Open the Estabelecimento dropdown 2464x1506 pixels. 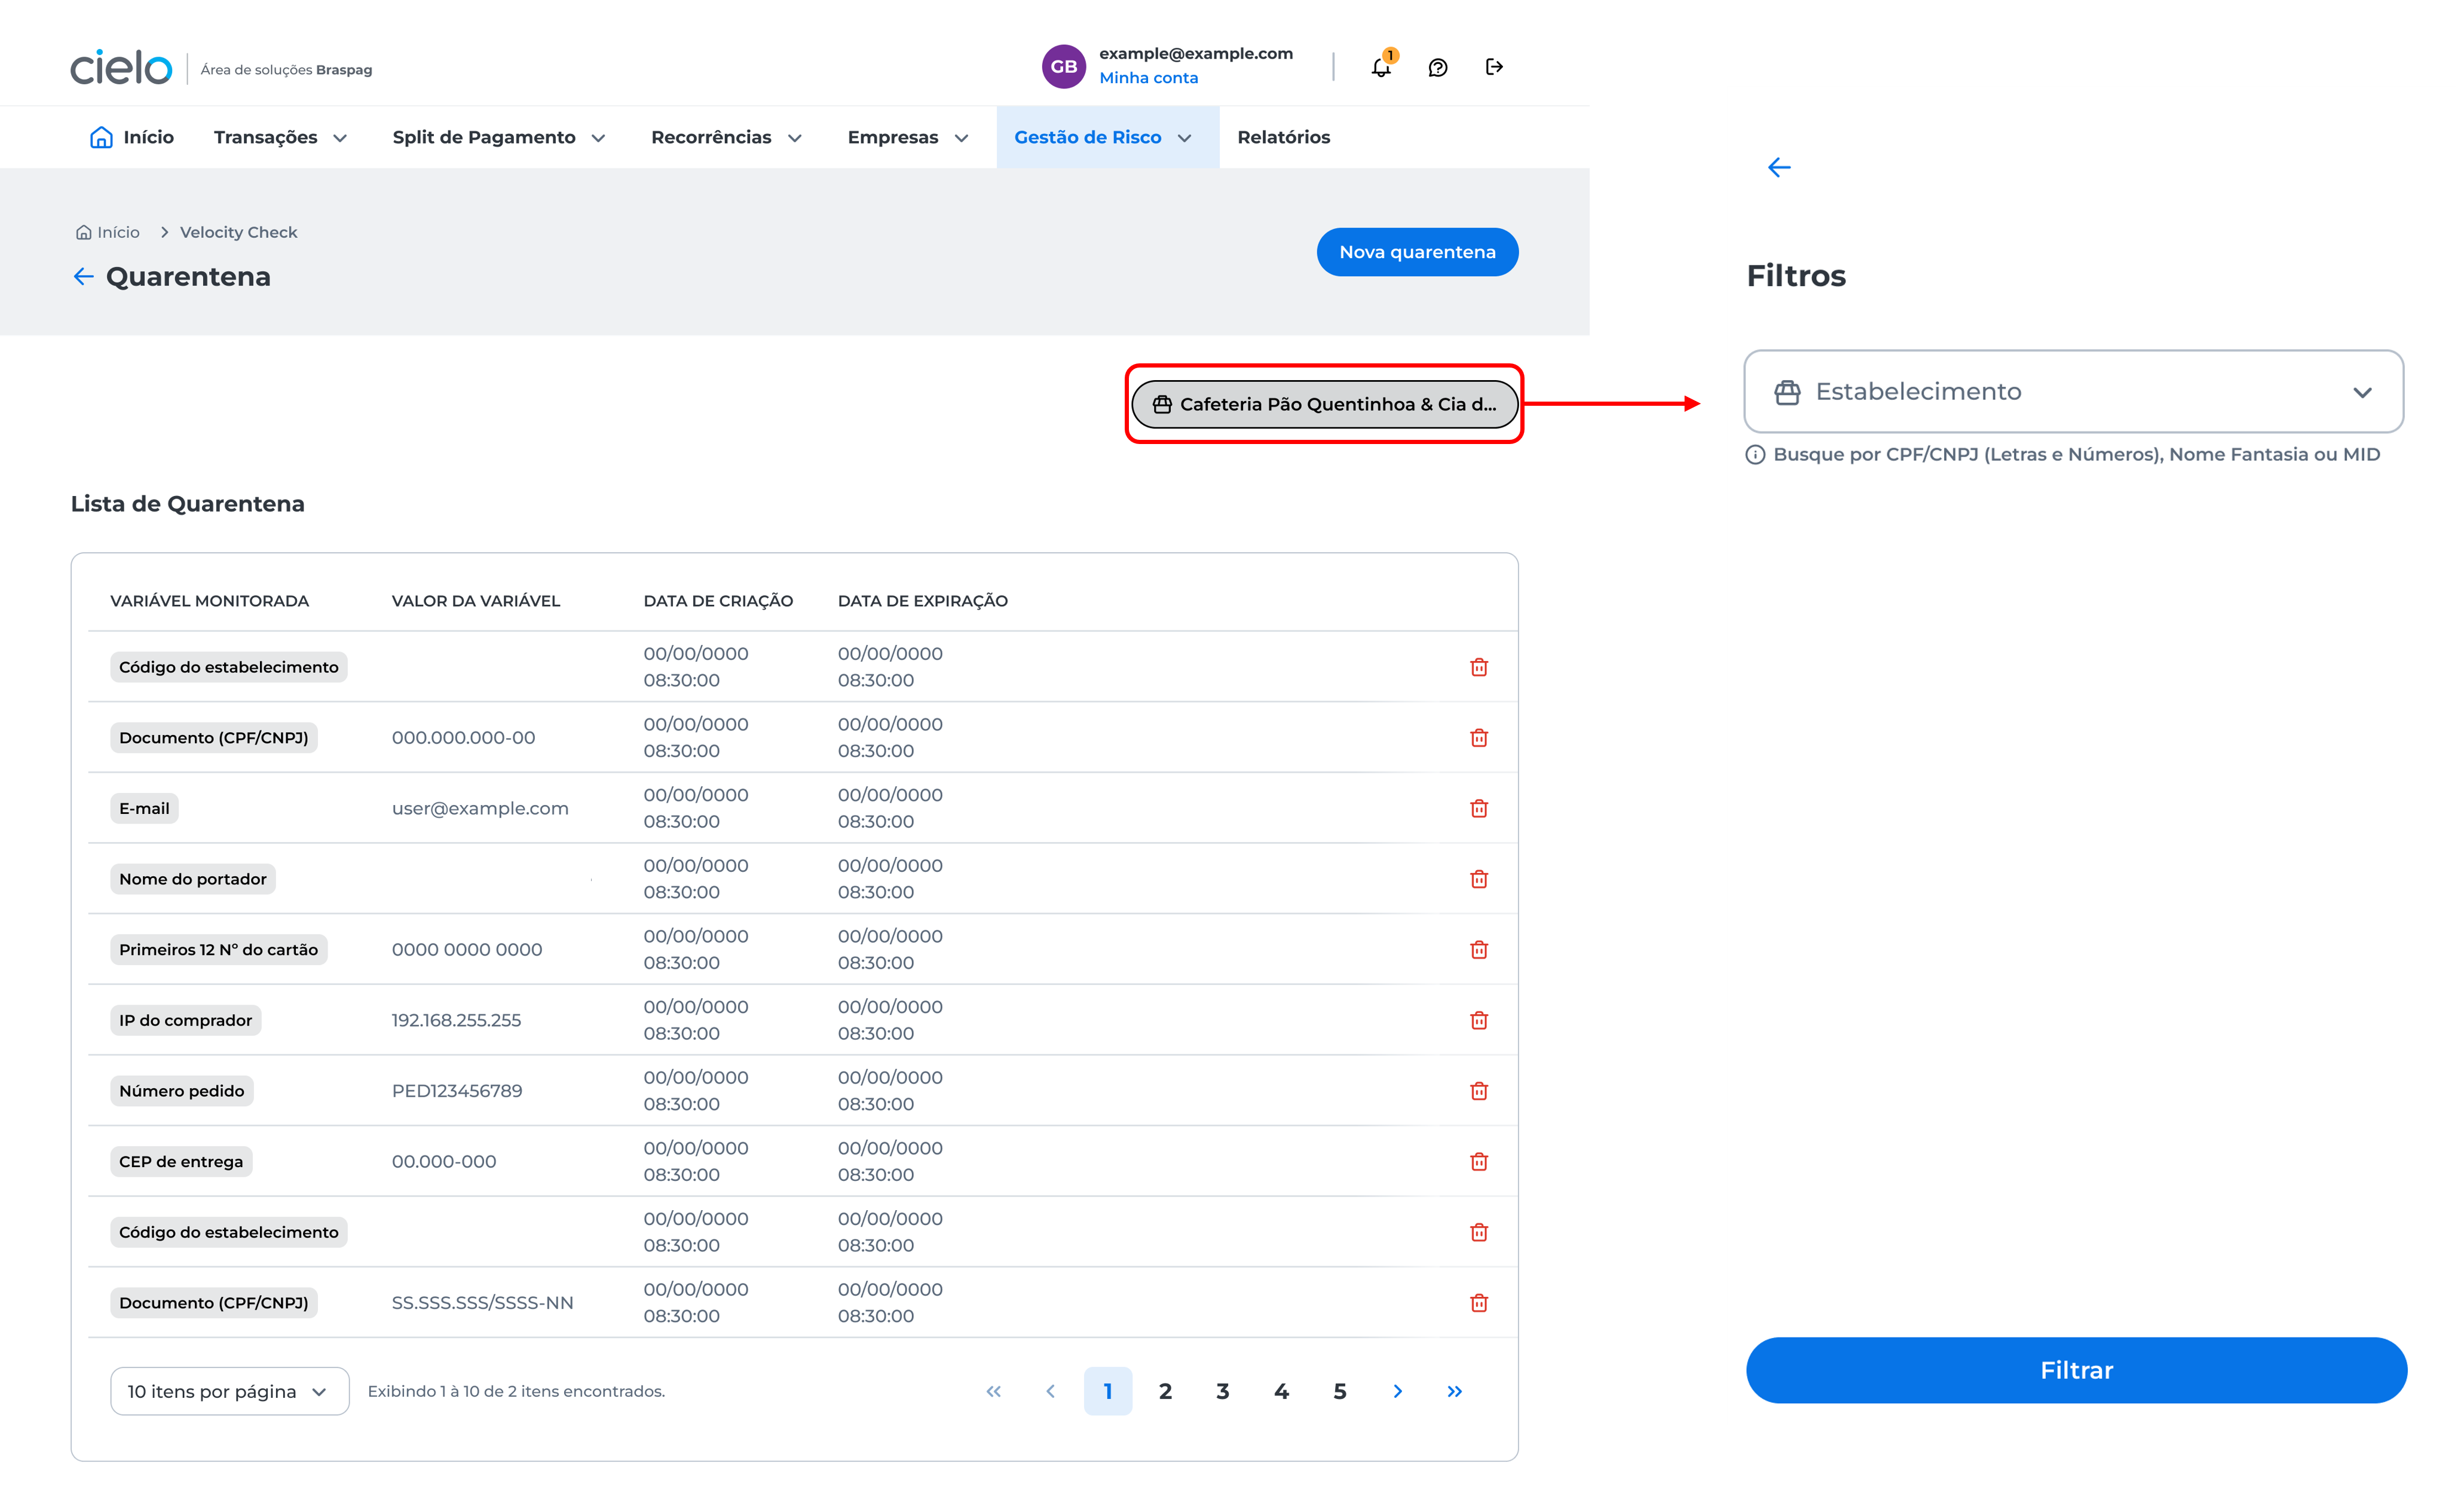pyautogui.click(x=2073, y=392)
